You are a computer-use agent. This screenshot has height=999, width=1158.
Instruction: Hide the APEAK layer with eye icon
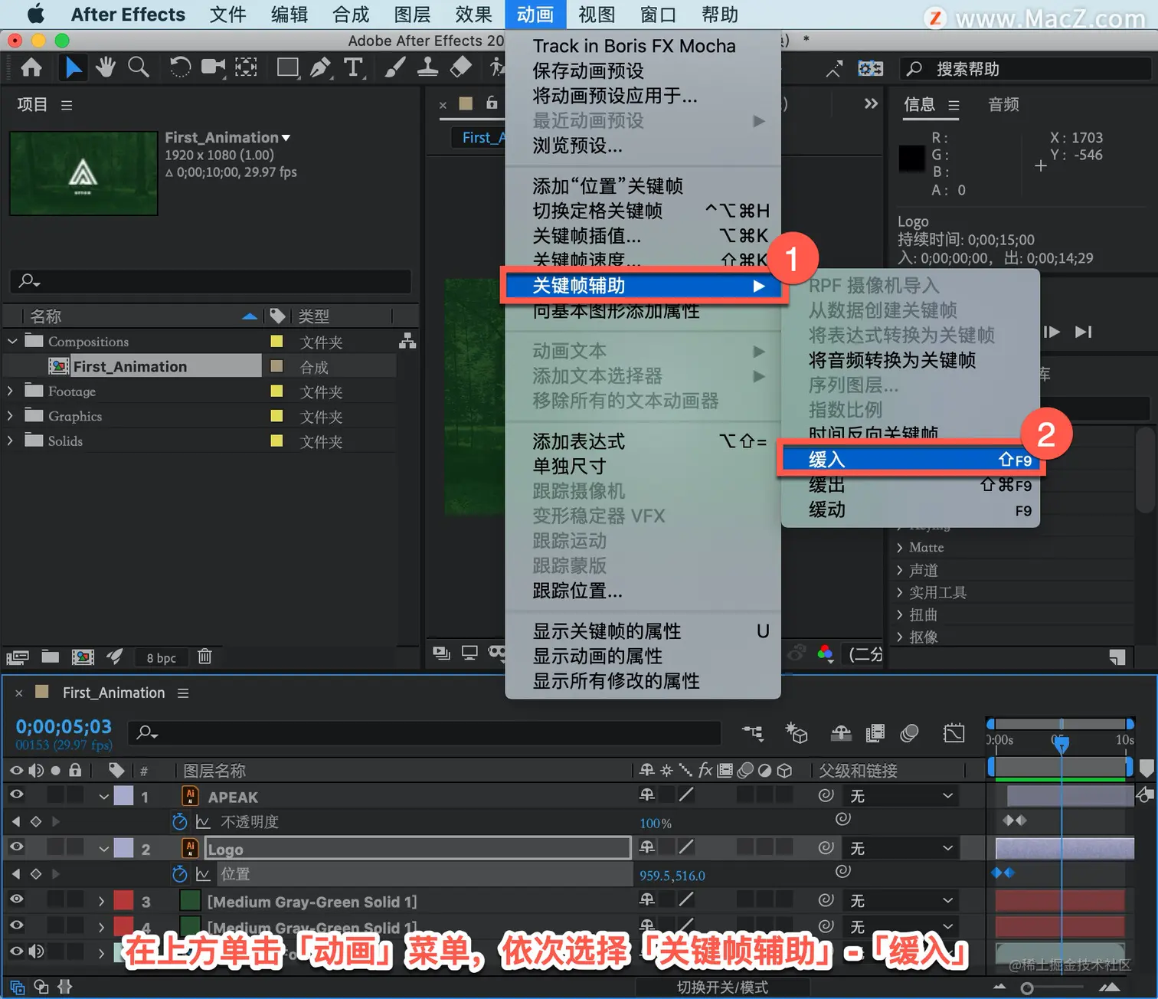(16, 795)
